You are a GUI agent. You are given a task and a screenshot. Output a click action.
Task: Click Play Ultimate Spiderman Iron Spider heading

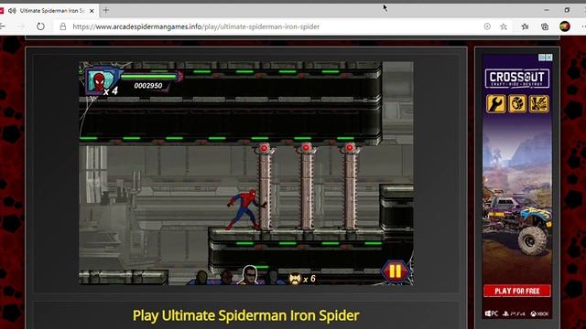click(246, 315)
